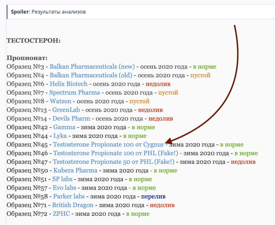This screenshot has width=275, height=225.
Task: Collapse the Spoiler Результаты анализов header
Action: tap(48, 12)
